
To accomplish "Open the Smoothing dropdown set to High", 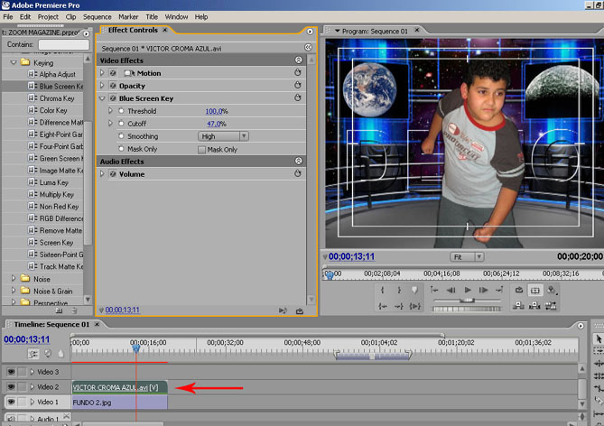I will tap(224, 136).
